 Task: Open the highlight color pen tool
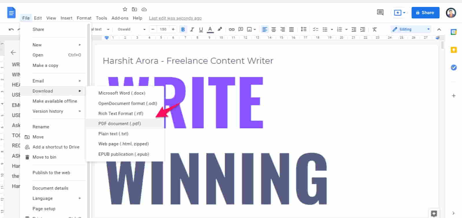[220, 29]
